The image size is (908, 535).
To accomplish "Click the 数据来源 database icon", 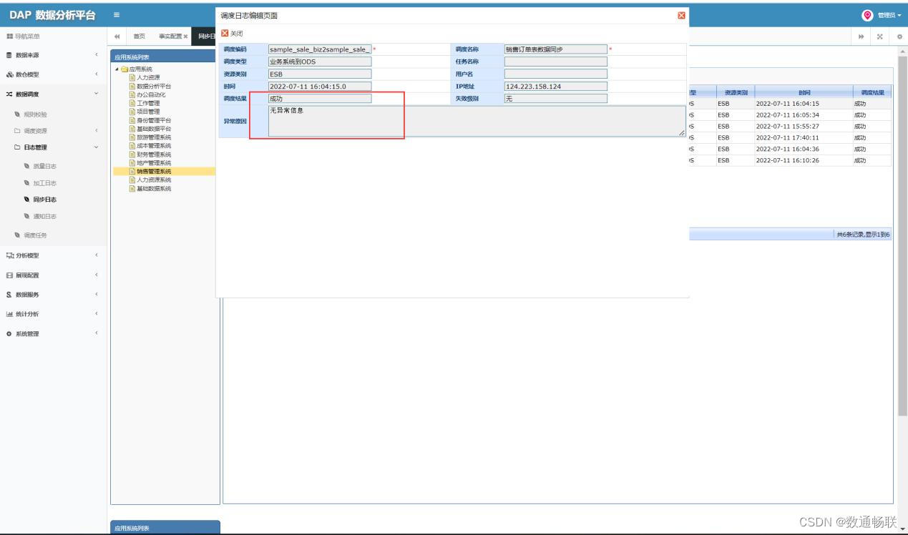I will point(9,55).
